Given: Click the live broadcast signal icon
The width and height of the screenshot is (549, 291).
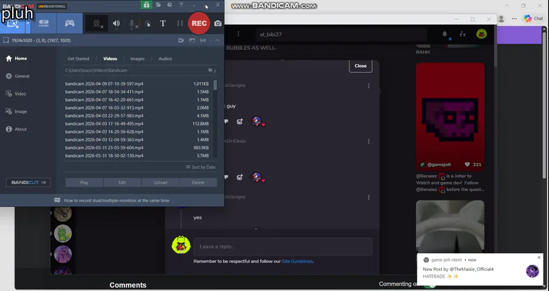Looking at the screenshot, I should click(203, 40).
